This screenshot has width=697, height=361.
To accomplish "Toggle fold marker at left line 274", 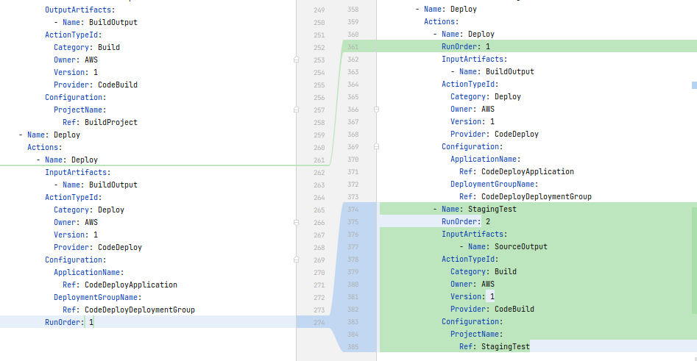I will [x=297, y=322].
